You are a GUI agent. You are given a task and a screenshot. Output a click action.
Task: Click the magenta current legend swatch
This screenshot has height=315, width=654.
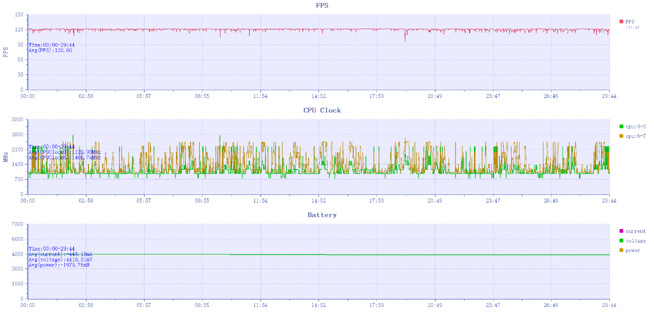(x=621, y=231)
